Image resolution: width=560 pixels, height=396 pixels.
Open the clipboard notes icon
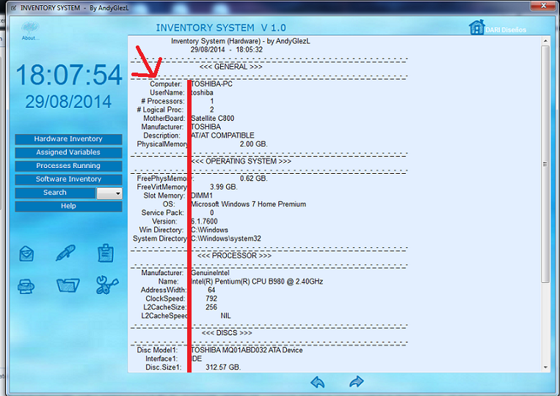[x=106, y=253]
